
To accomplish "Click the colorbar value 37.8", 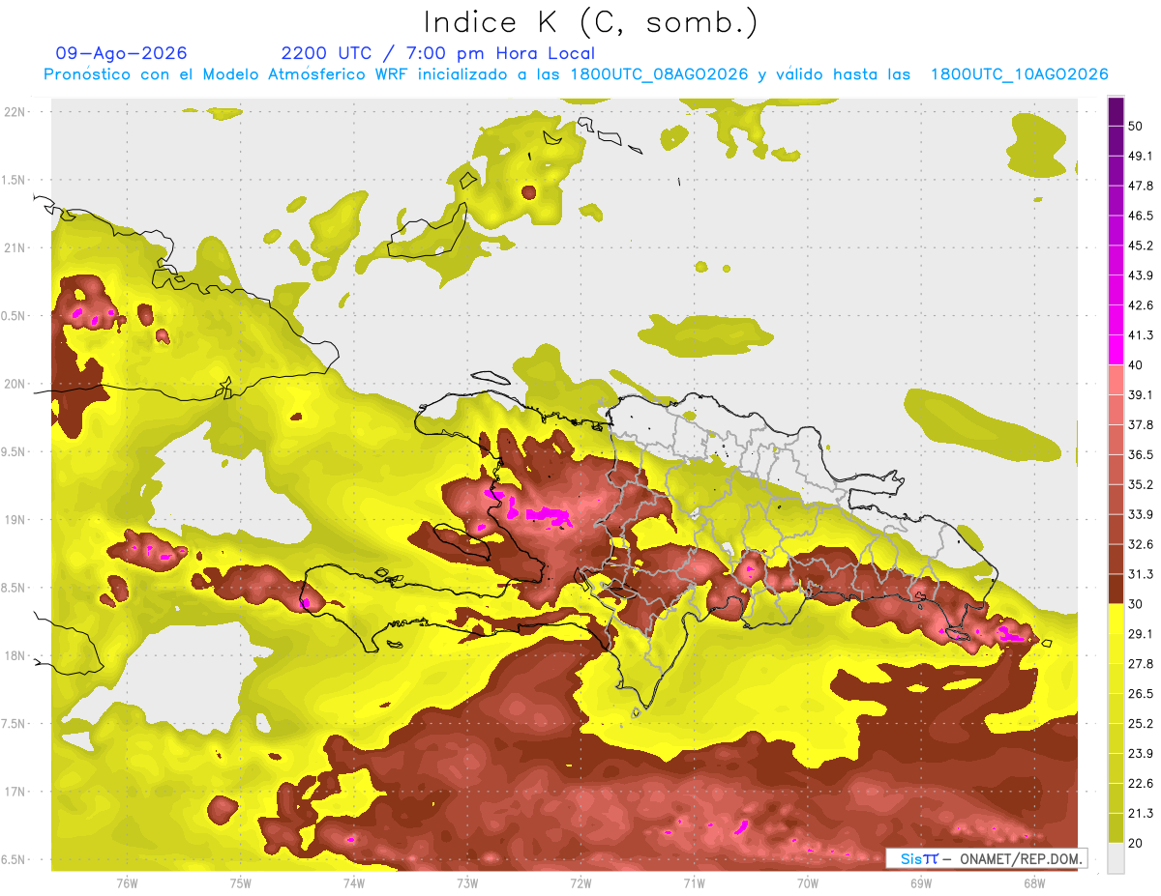I will coord(1141,424).
